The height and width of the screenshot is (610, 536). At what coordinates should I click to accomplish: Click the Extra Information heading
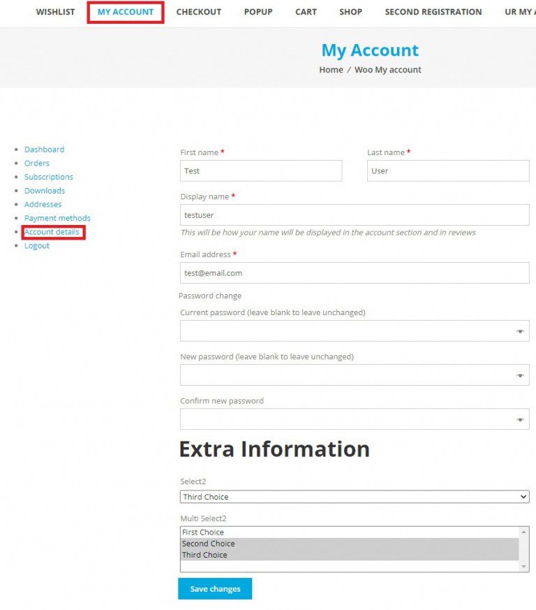(x=274, y=449)
